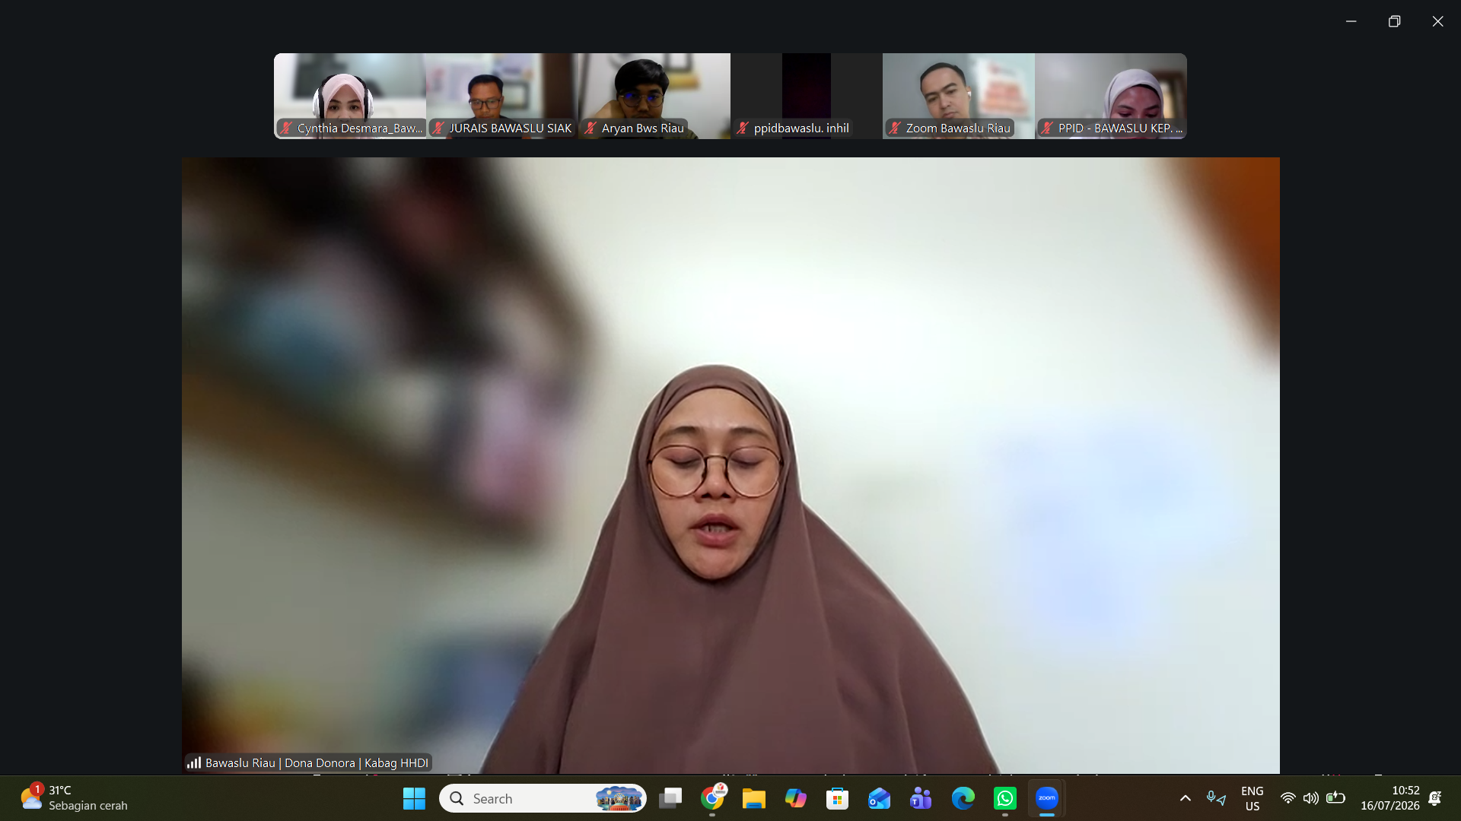This screenshot has height=821, width=1461.
Task: Open WhatsApp from the taskbar
Action: (1005, 798)
